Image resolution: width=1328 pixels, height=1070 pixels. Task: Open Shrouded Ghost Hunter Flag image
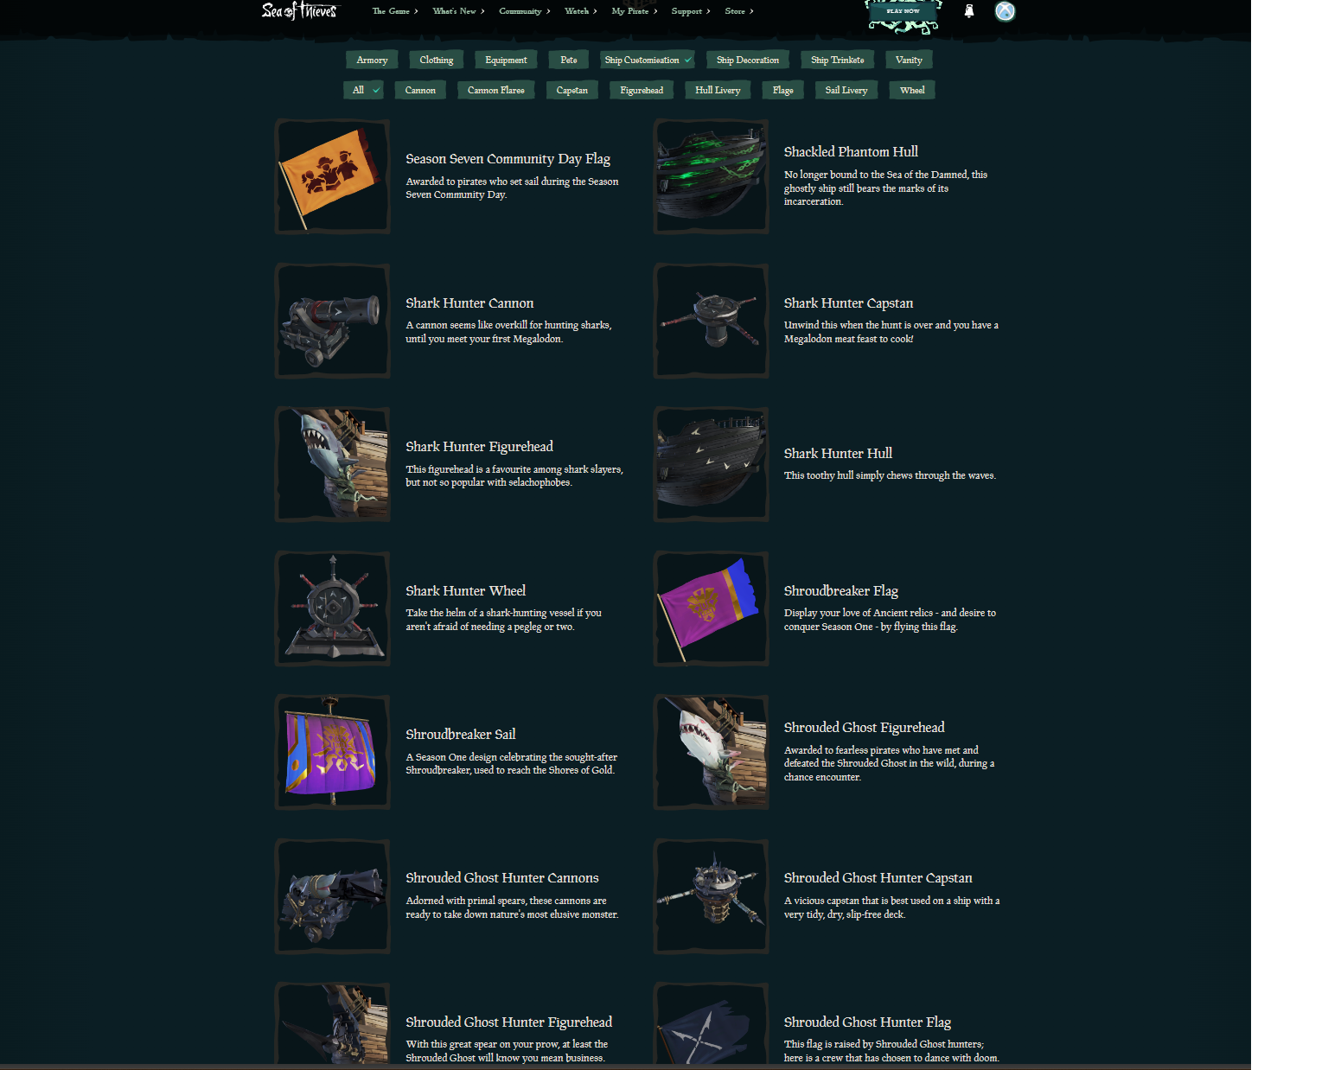(x=711, y=1024)
